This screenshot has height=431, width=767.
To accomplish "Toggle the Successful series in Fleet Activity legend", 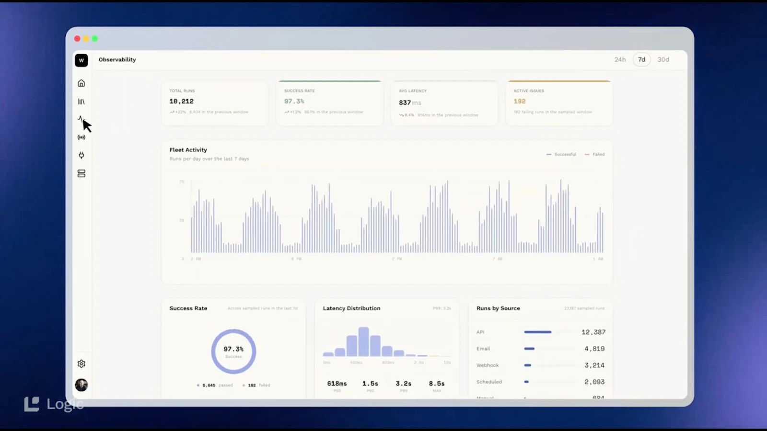I will point(561,154).
